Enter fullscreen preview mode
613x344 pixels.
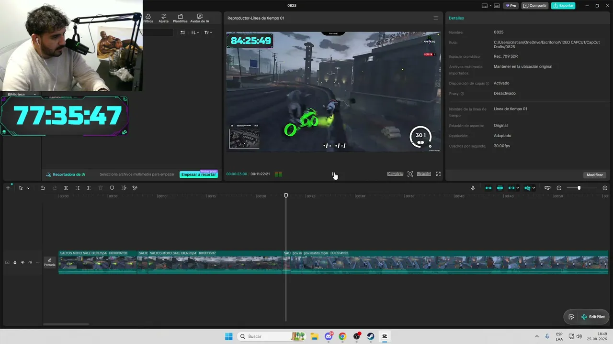click(x=438, y=174)
